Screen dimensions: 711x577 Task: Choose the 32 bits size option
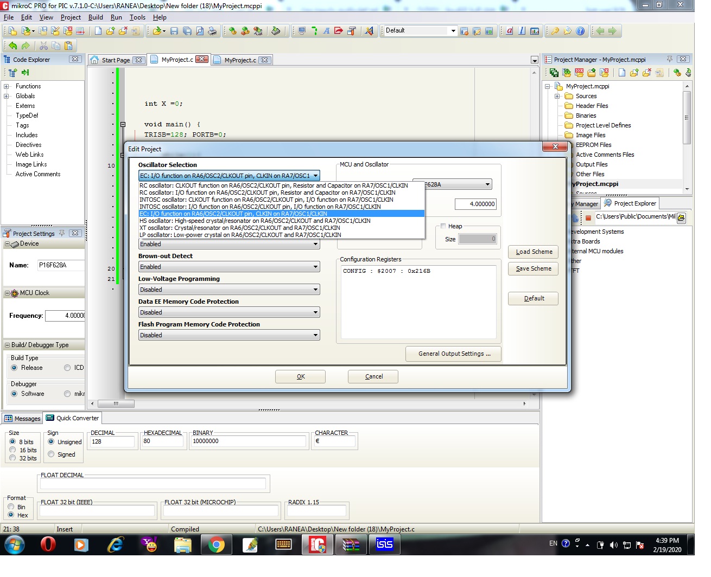pyautogui.click(x=12, y=458)
